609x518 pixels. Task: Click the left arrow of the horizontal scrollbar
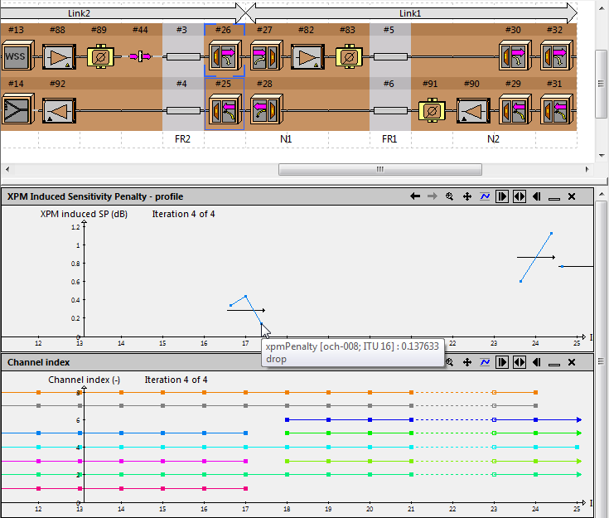pyautogui.click(x=7, y=169)
